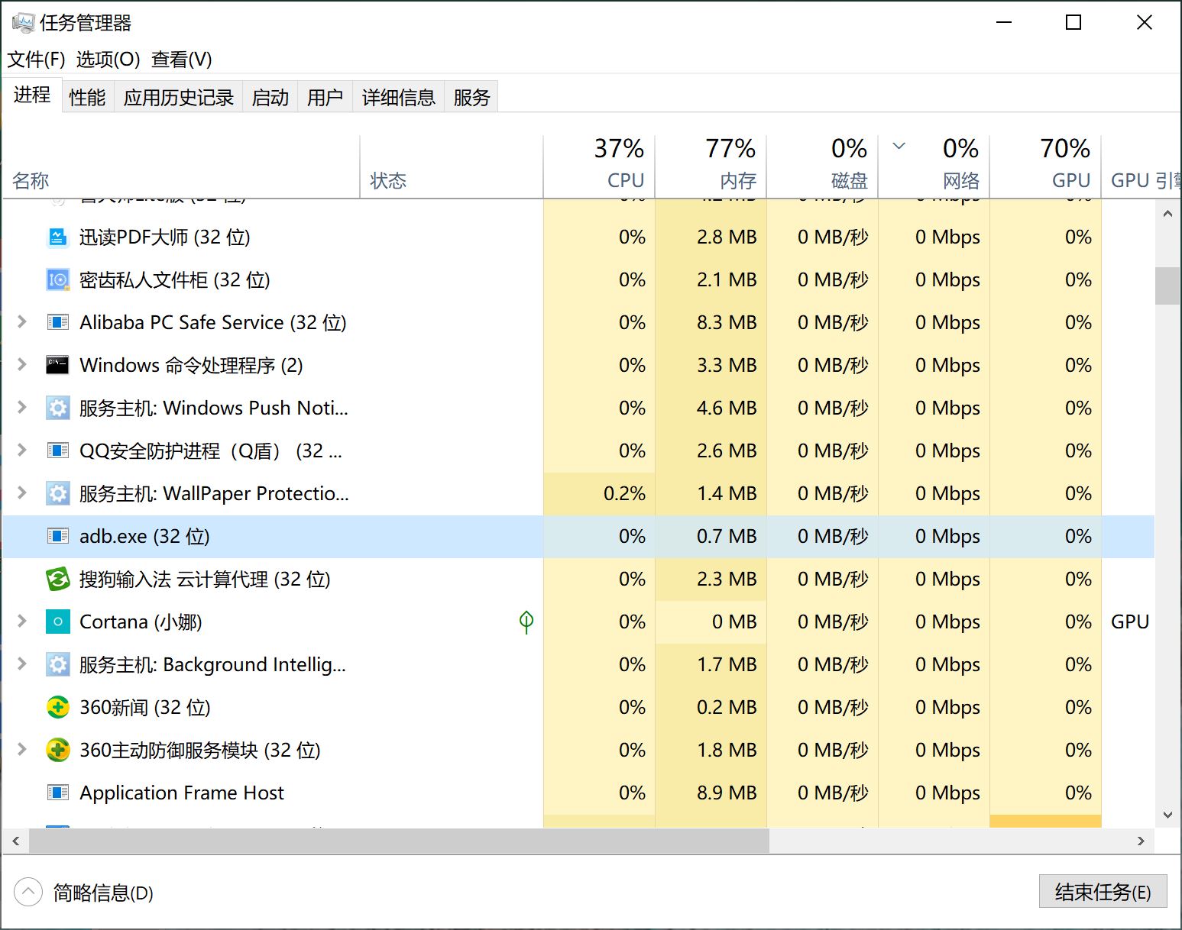
Task: Select the Application Frame Host row
Action: (x=578, y=793)
